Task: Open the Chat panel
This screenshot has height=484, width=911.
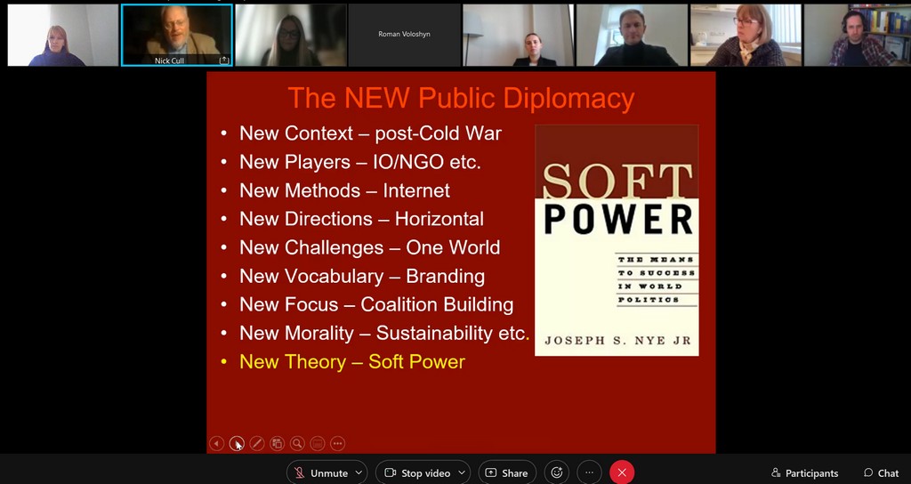Action: (881, 472)
